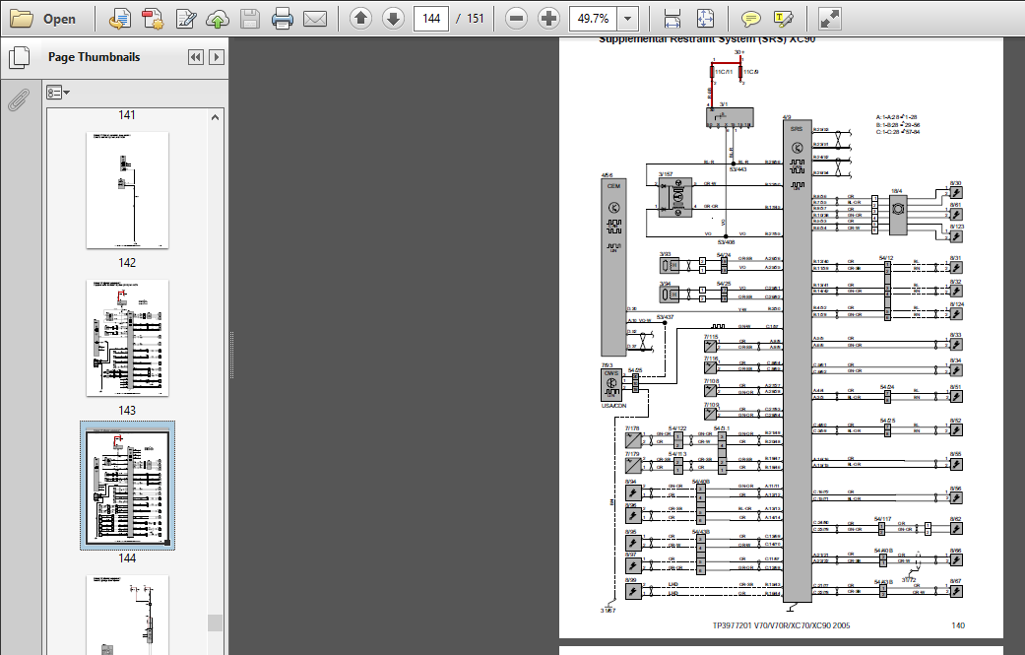Go to previous page arrow
This screenshot has height=655, width=1025.
click(x=360, y=19)
